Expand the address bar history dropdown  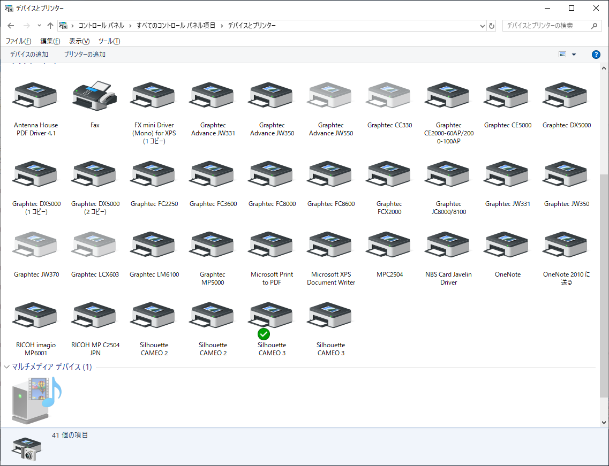483,26
